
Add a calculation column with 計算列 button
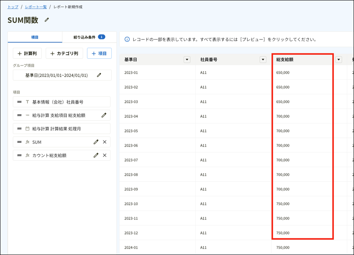[27, 53]
